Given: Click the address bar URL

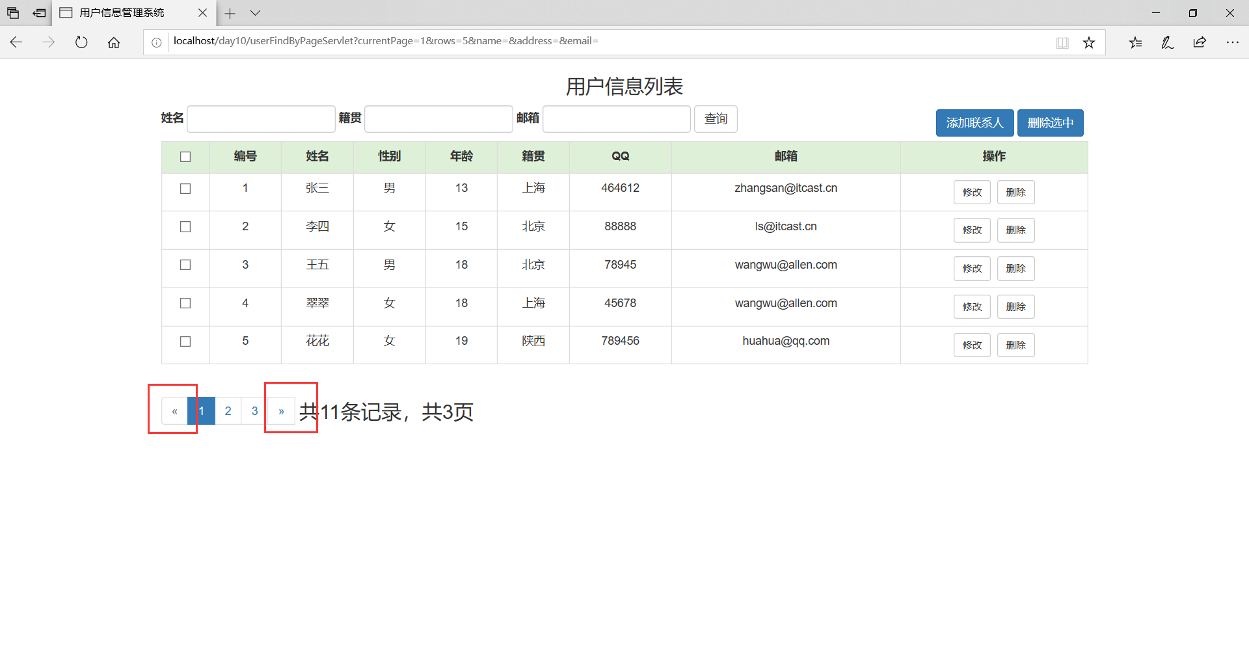Looking at the screenshot, I should 386,41.
